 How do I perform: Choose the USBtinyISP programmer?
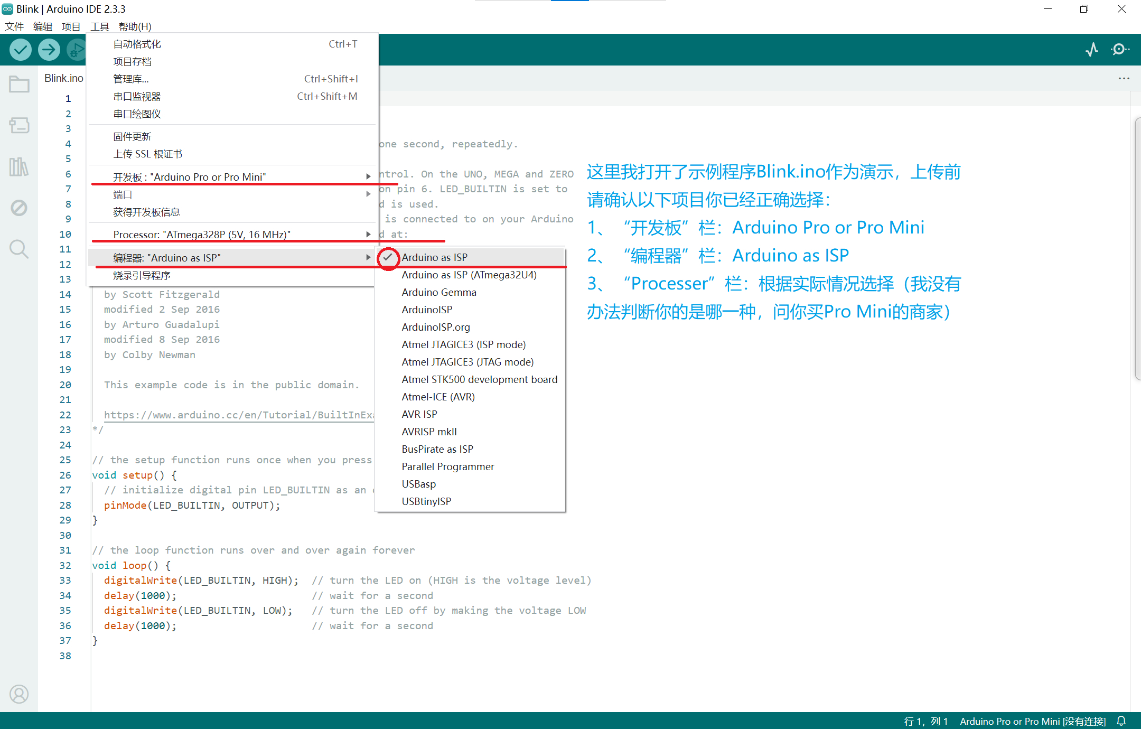click(x=470, y=501)
